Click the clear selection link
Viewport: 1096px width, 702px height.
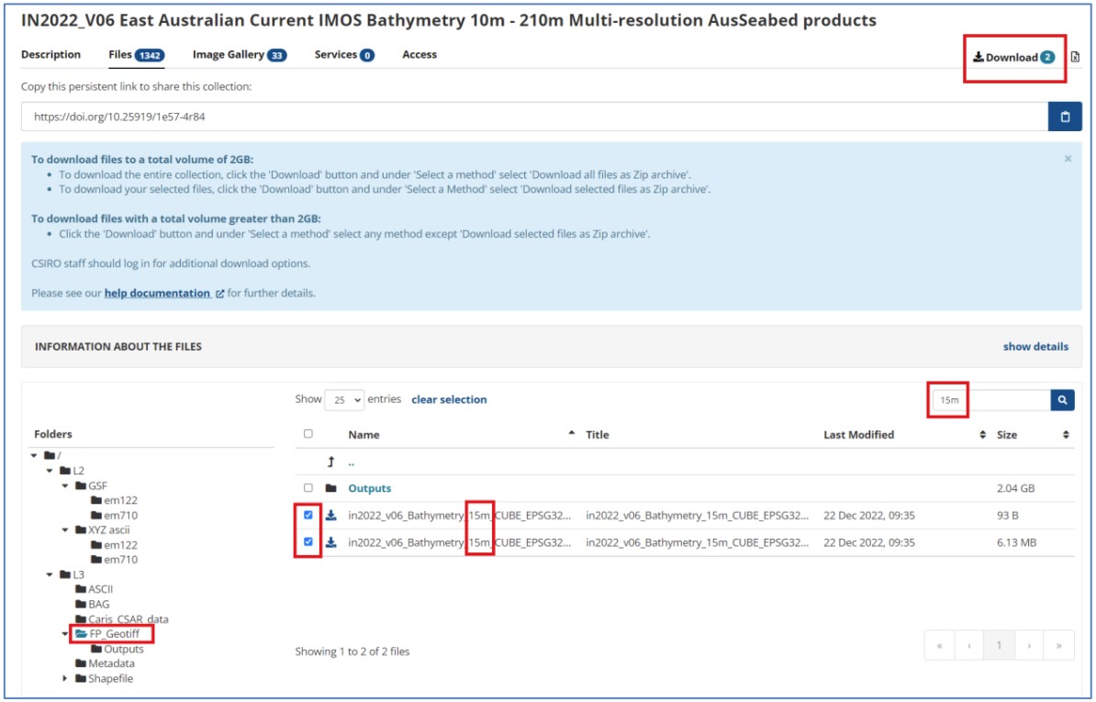pyautogui.click(x=449, y=399)
